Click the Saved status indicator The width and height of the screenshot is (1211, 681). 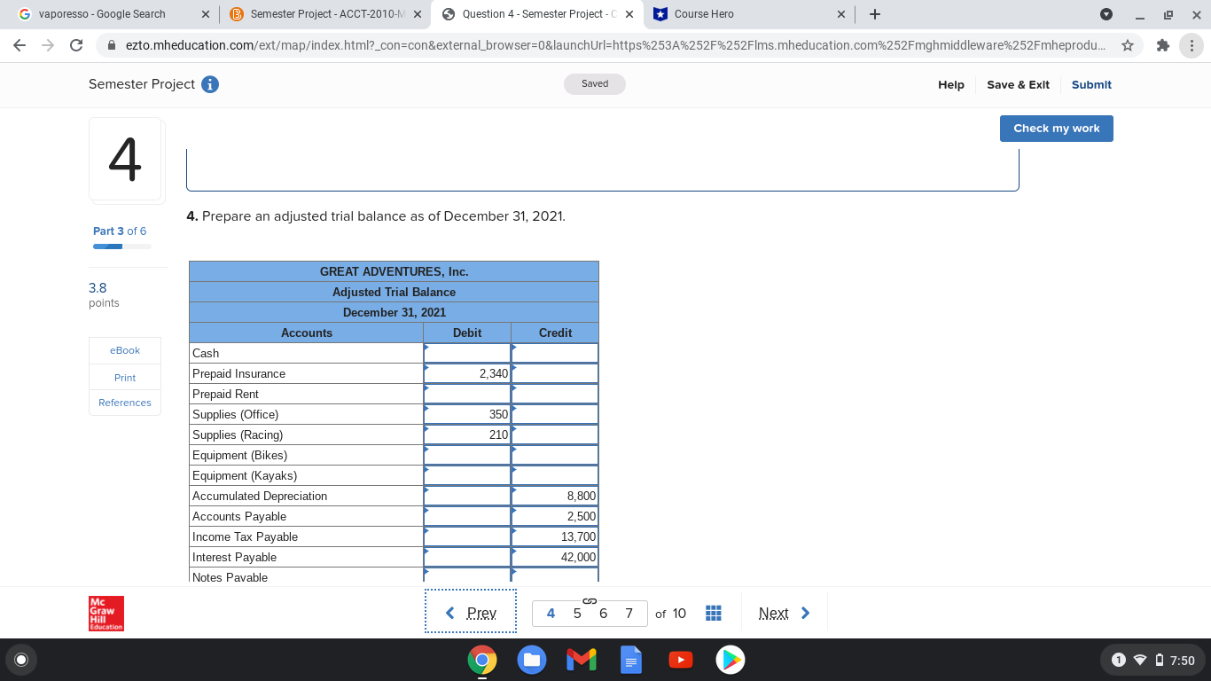click(595, 84)
